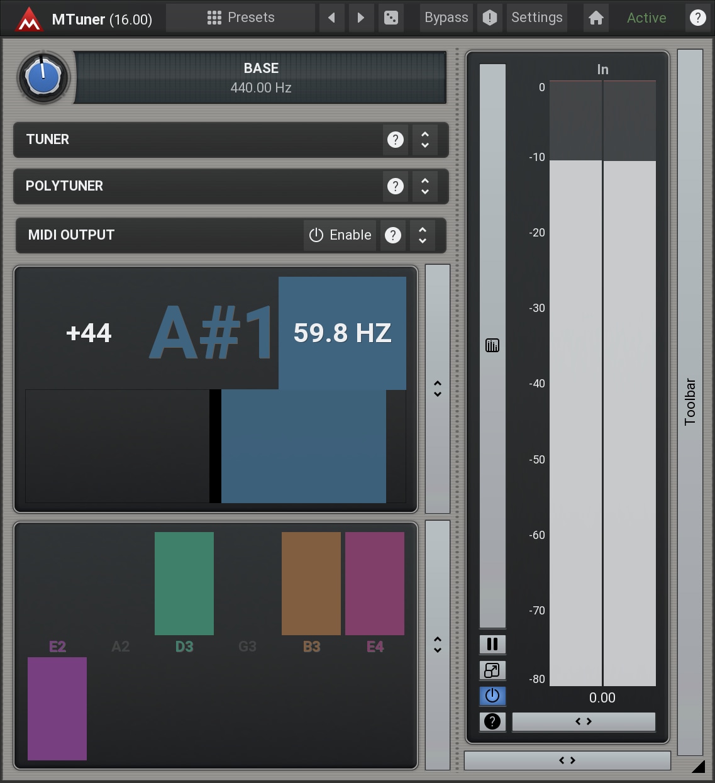This screenshot has width=715, height=783.
Task: Open the meters help icon
Action: pos(492,721)
